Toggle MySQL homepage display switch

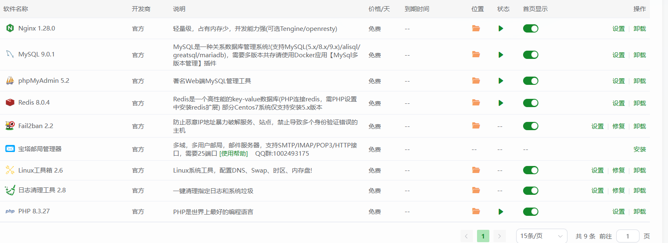click(x=531, y=55)
